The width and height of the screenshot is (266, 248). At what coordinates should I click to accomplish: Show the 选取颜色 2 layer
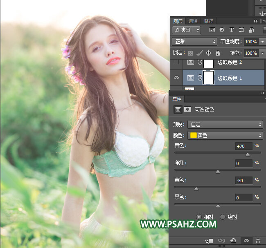pyautogui.click(x=176, y=63)
